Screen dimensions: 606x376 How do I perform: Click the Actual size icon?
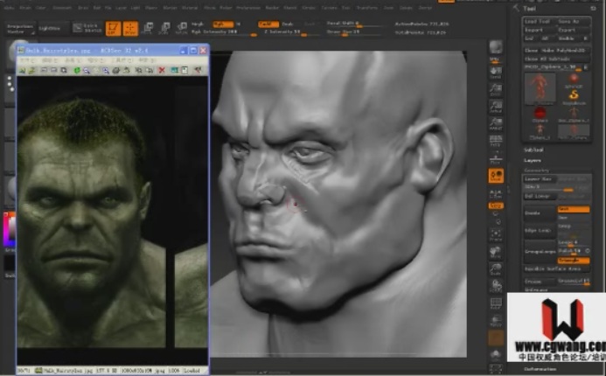[496, 107]
